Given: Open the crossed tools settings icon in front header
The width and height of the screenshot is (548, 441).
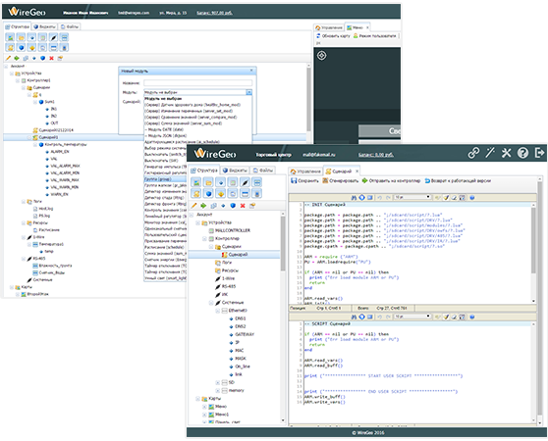Looking at the screenshot, I should [x=507, y=153].
